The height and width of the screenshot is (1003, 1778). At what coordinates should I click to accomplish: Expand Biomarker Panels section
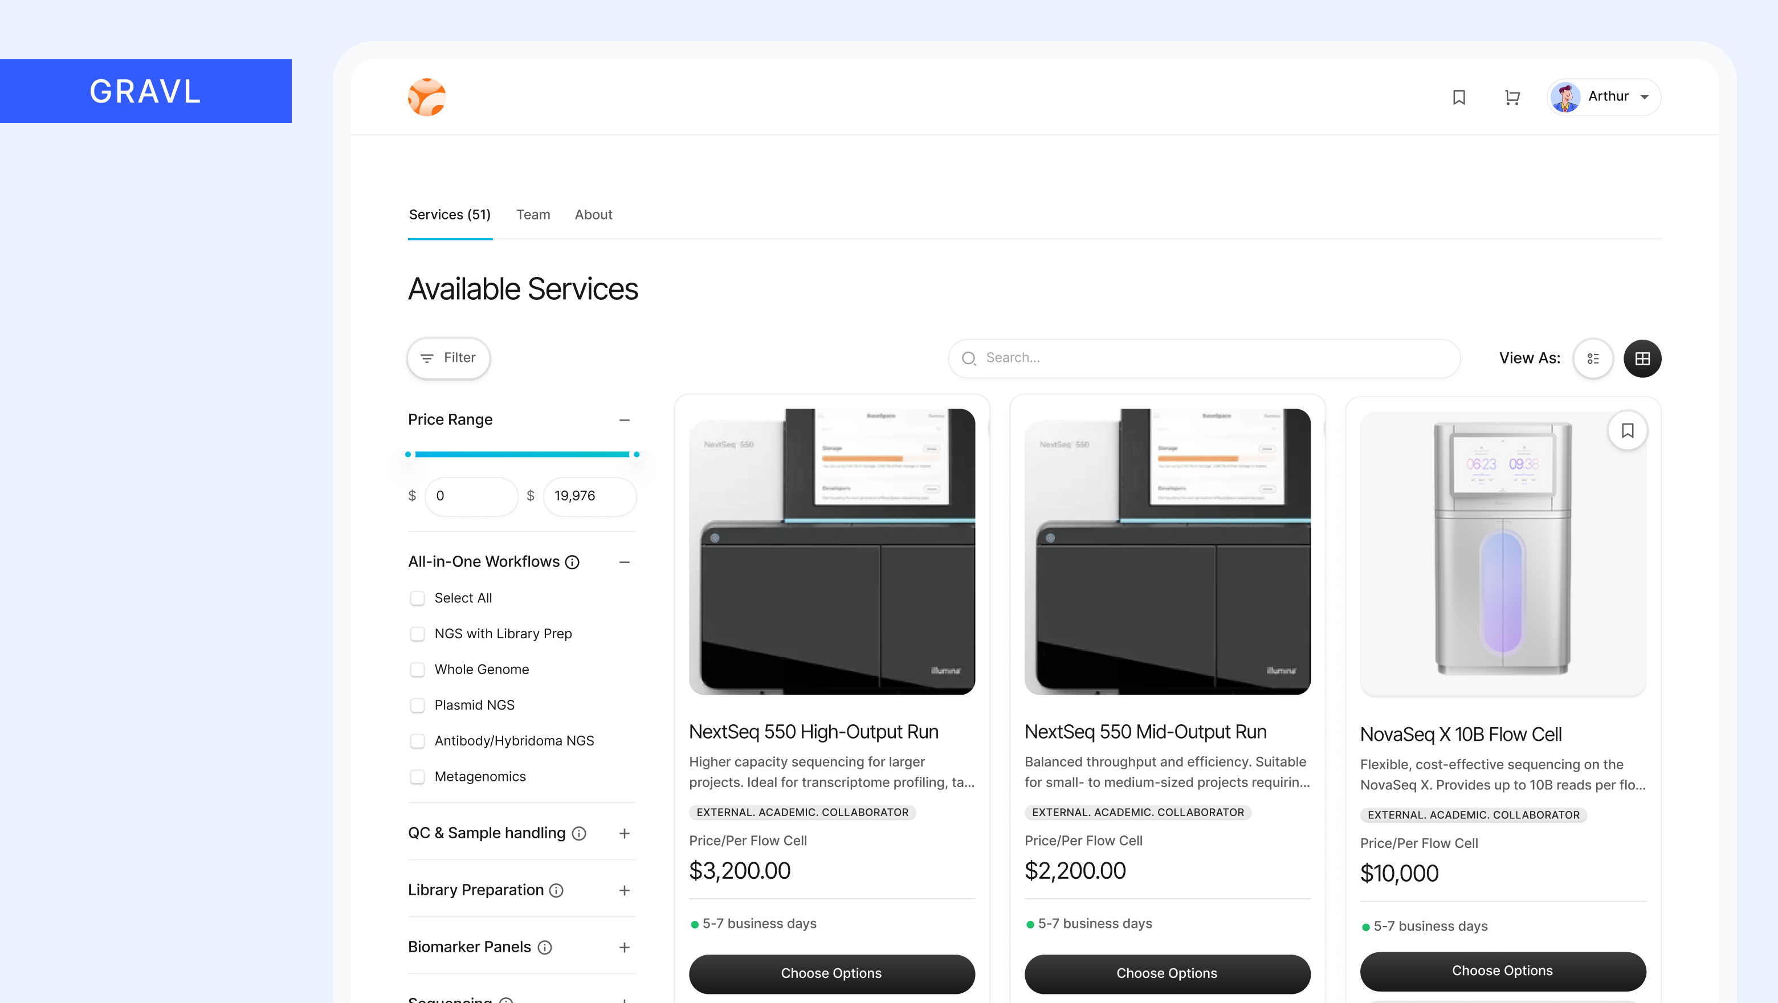[x=624, y=947]
